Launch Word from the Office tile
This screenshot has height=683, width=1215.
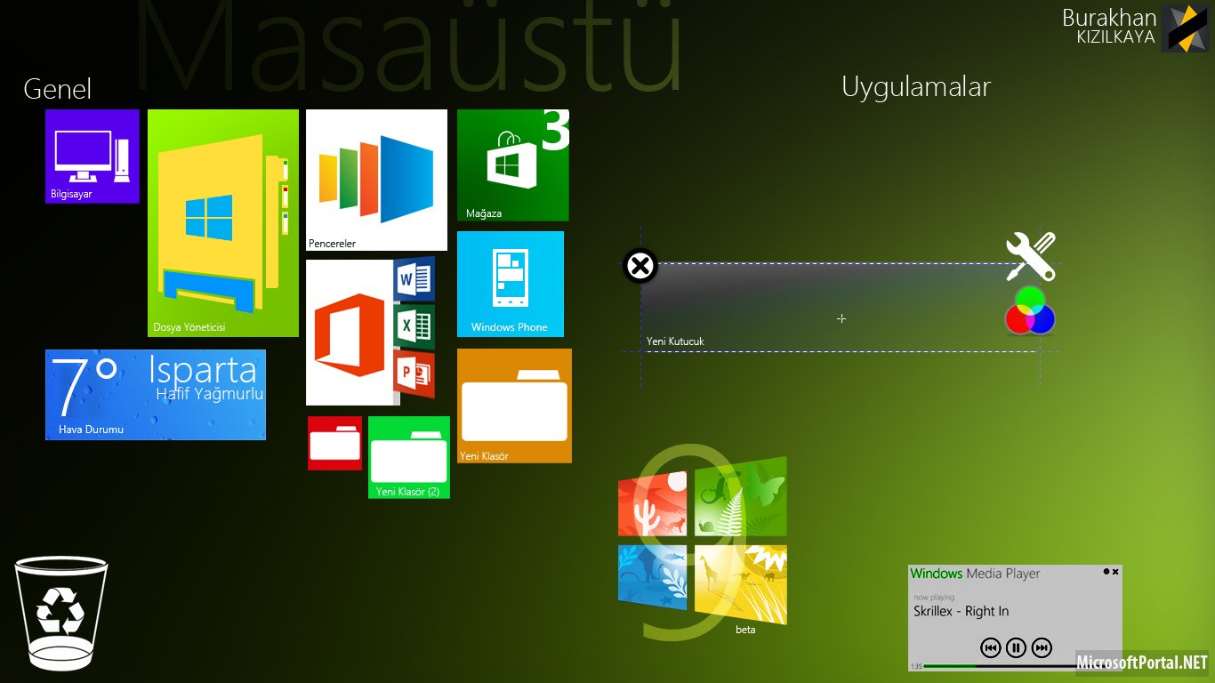[x=414, y=280]
